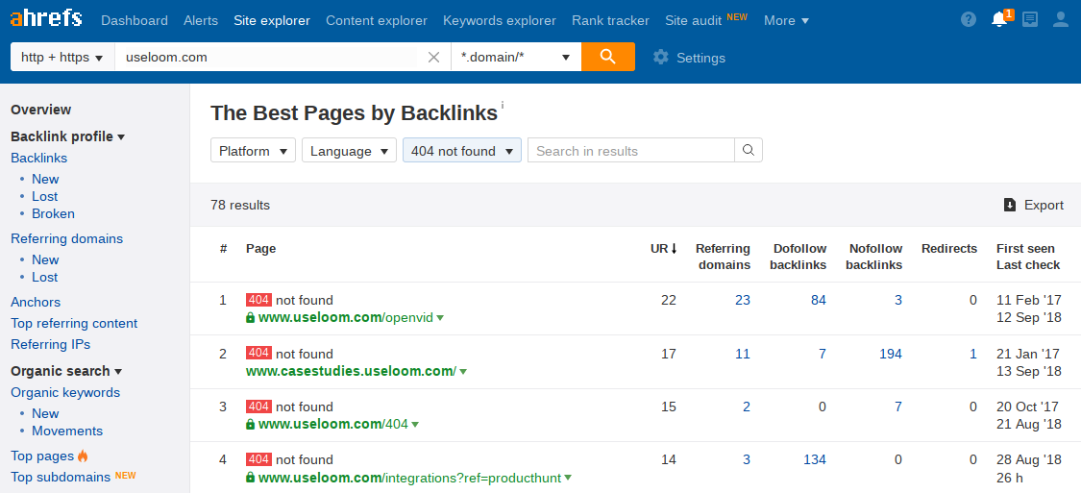Click the fire icon next to Top pages
This screenshot has width=1081, height=493.
[83, 456]
